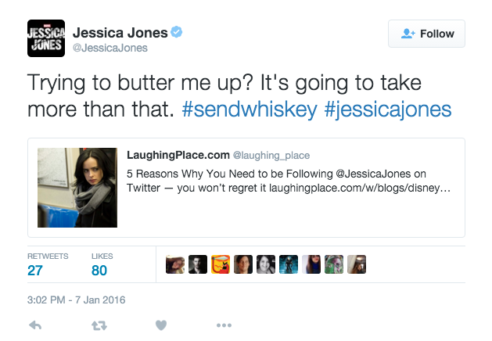Viewport: 492px width, 341px height.
Task: Follow the Jessica Jones account
Action: [426, 34]
